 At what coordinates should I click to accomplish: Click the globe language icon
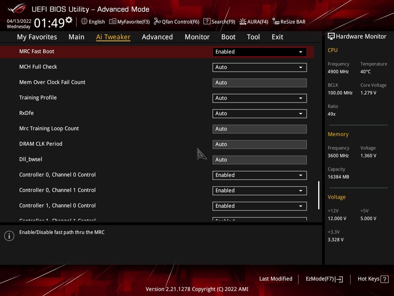point(84,22)
